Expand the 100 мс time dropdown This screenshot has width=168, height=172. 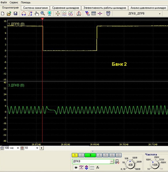tap(18, 148)
